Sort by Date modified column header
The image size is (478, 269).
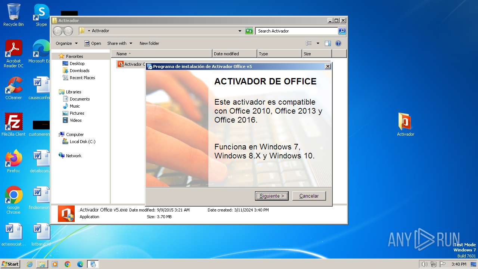pyautogui.click(x=235, y=54)
